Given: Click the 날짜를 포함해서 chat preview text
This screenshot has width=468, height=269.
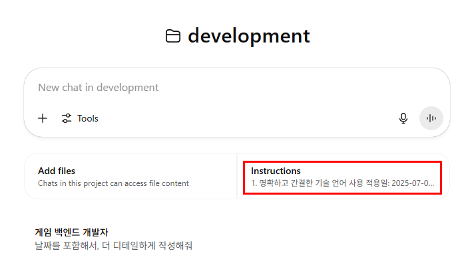Looking at the screenshot, I should [113, 246].
